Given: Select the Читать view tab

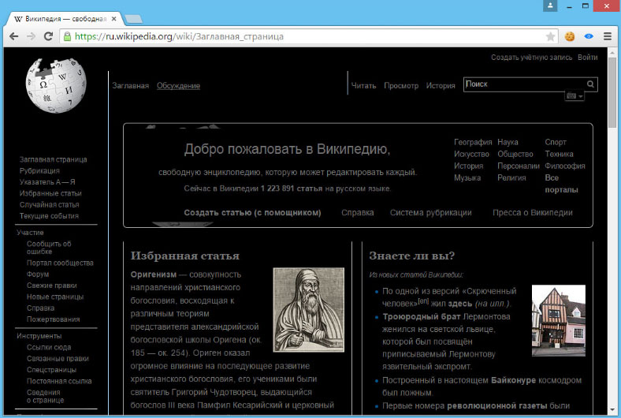Looking at the screenshot, I should point(363,86).
